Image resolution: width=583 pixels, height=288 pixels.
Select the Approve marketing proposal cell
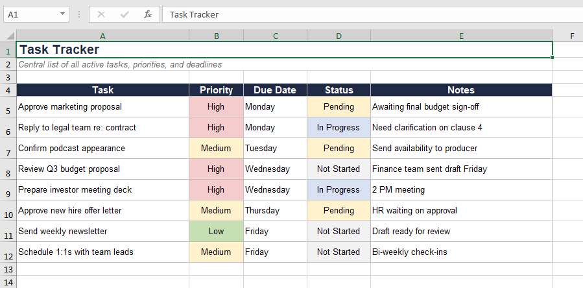[102, 107]
